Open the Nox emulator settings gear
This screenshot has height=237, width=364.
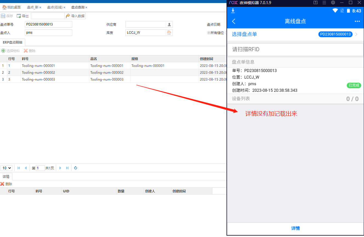333,3
